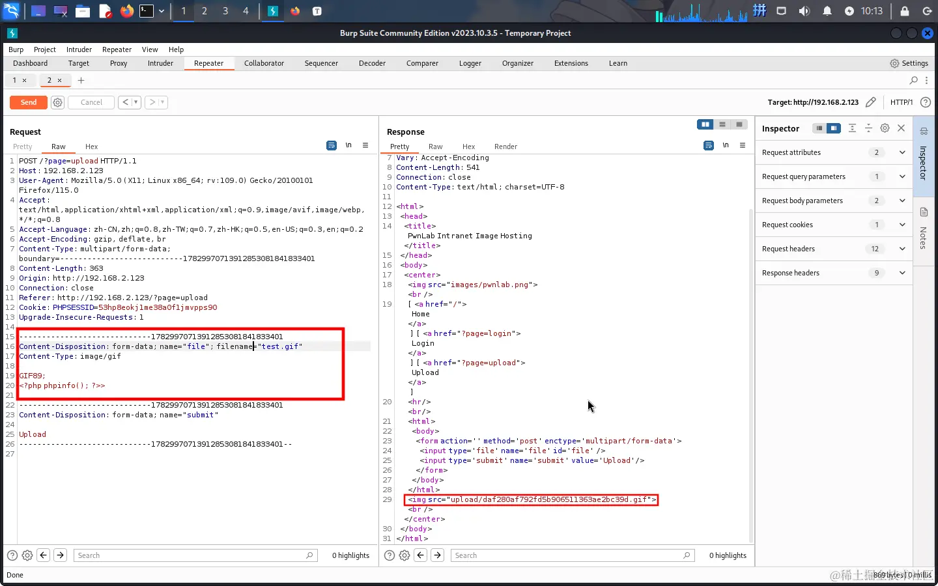This screenshot has height=586, width=938.
Task: Select side-by-side request/response layout
Action: [x=705, y=124]
